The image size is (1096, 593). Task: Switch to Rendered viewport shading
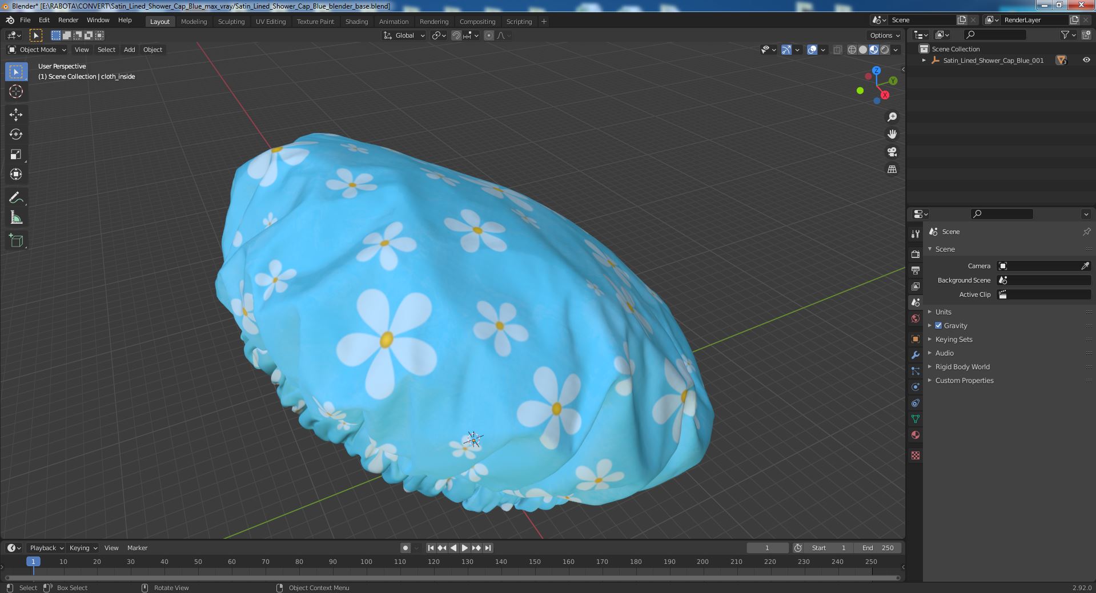pyautogui.click(x=885, y=50)
